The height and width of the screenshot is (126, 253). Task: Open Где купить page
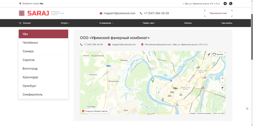tap(227, 23)
